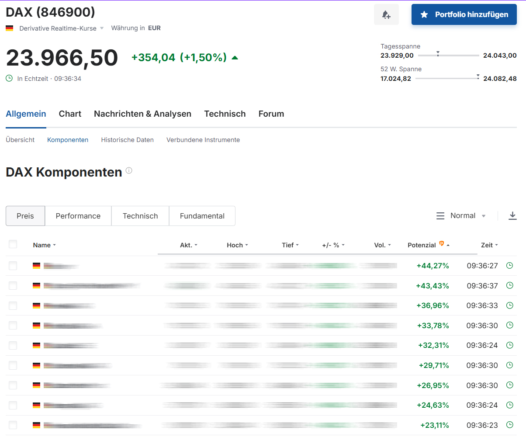
Task: Go to the Forum tab
Action: [x=271, y=114]
